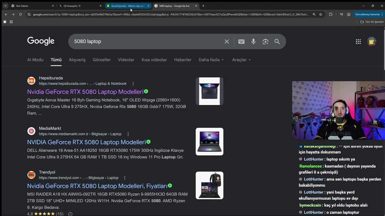This screenshot has width=385, height=216.
Task: Select the Haberler search tab
Action: (x=183, y=60)
